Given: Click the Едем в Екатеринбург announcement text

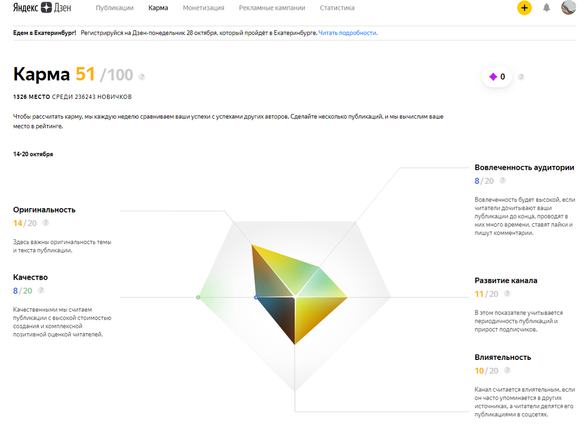Looking at the screenshot, I should tap(45, 33).
